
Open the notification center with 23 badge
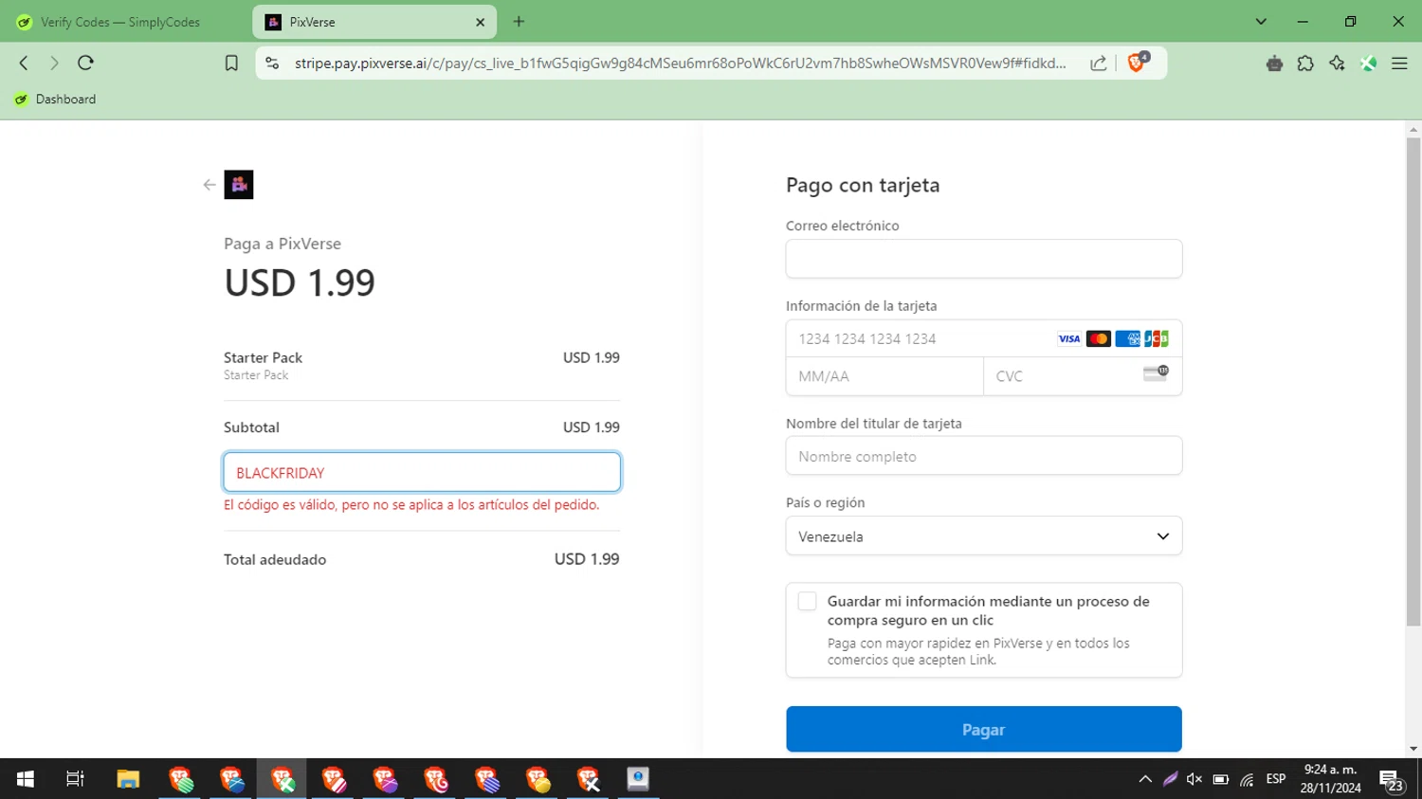click(x=1392, y=780)
